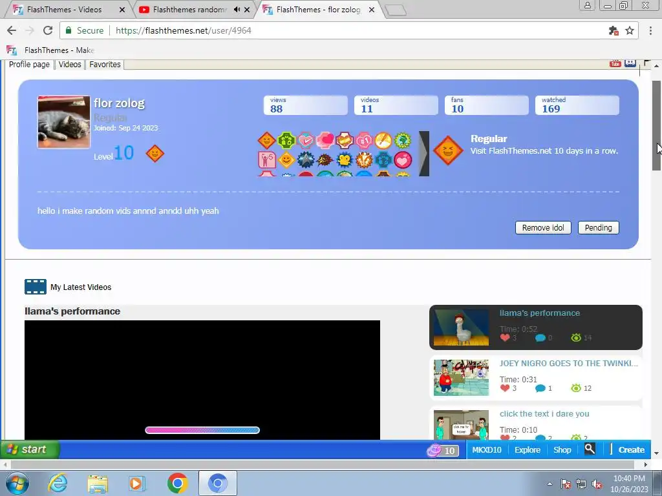Click the level badge next to Level 10
The width and height of the screenshot is (662, 496).
(x=155, y=153)
